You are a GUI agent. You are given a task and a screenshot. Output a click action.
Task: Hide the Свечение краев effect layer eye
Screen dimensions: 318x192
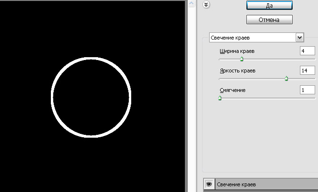click(x=208, y=184)
